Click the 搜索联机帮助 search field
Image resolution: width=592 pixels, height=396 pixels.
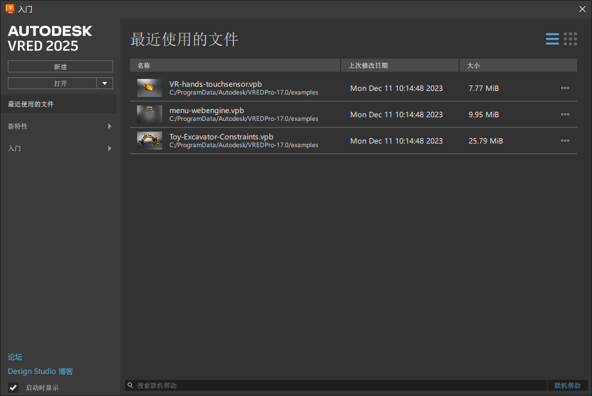336,385
